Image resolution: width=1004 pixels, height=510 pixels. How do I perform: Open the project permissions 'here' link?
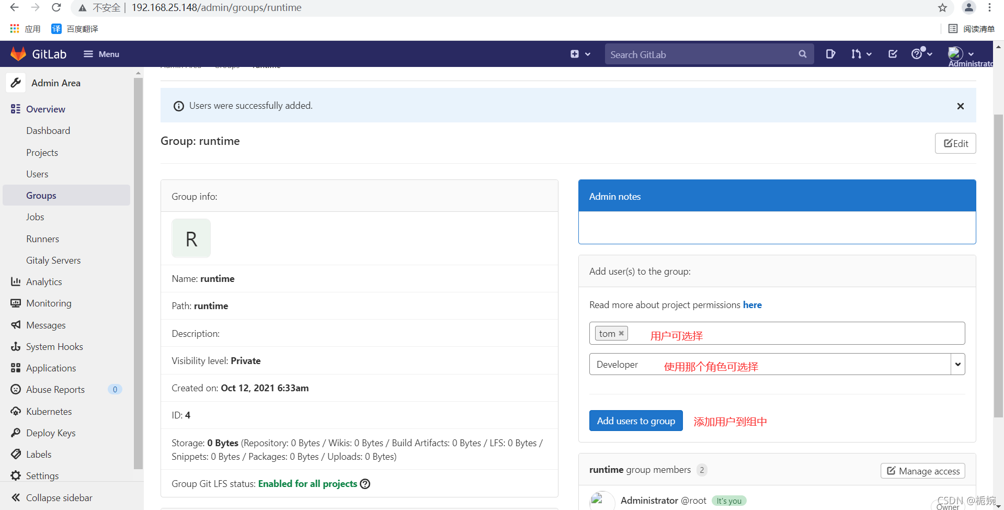point(752,305)
